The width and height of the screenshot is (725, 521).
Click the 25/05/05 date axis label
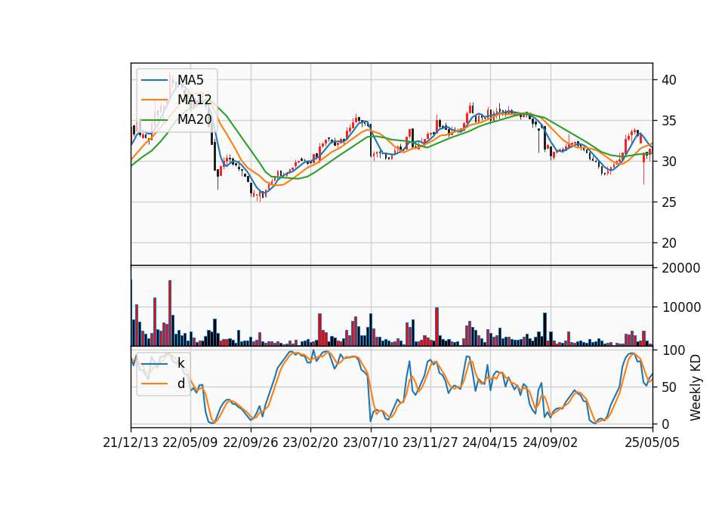click(x=652, y=442)
